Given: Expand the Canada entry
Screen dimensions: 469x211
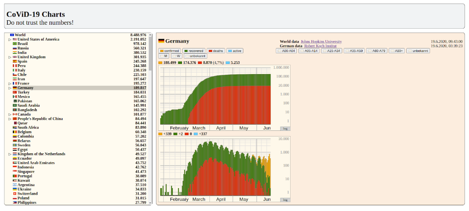Looking at the screenshot, I should point(10,114).
